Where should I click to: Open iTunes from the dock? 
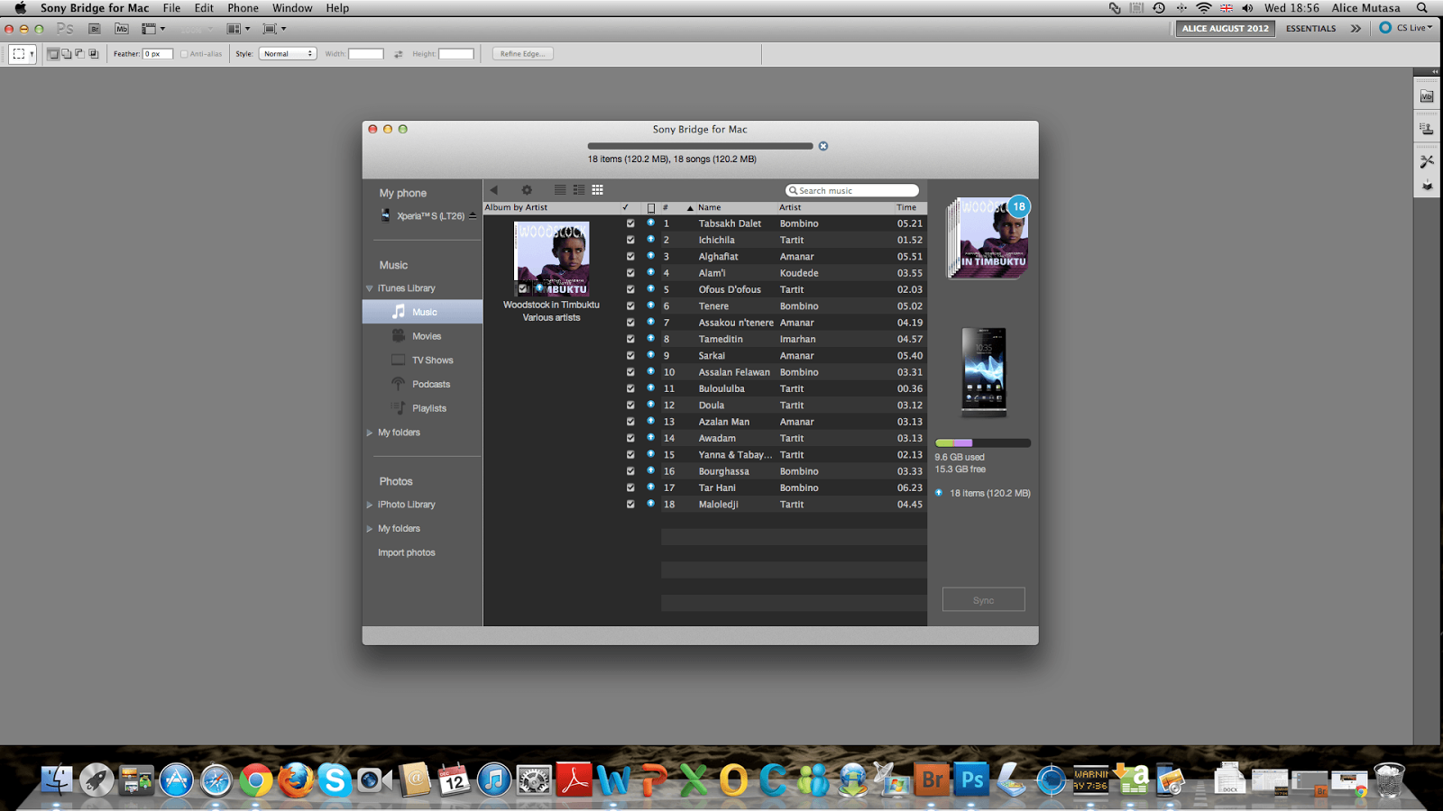pyautogui.click(x=494, y=779)
